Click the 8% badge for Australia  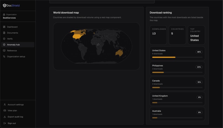(x=199, y=112)
